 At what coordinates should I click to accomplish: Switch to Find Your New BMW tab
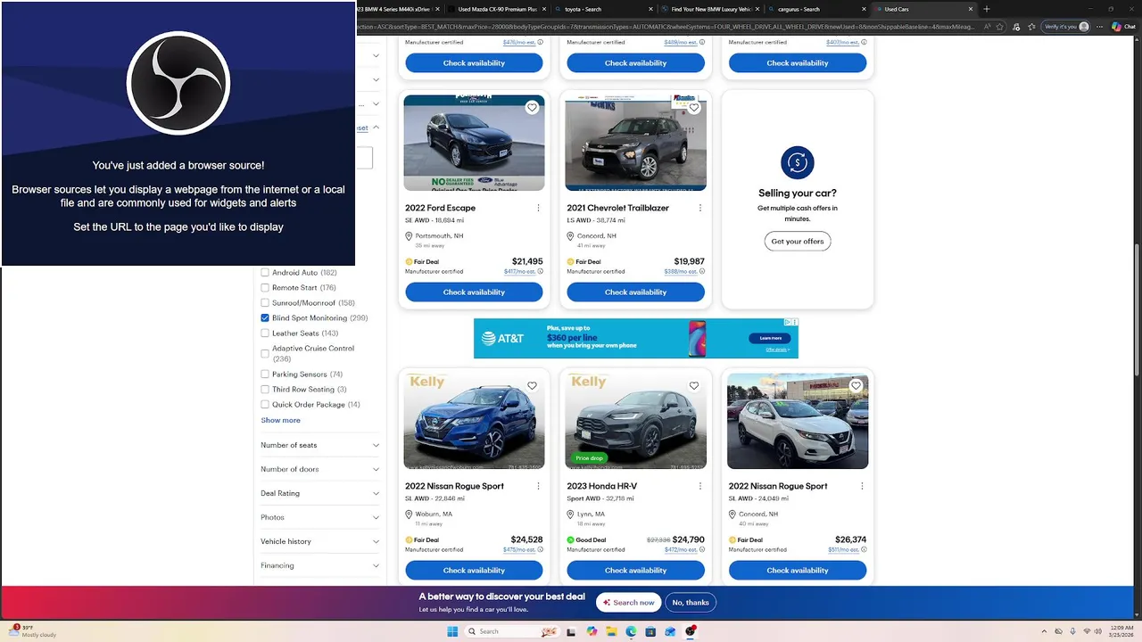click(711, 9)
